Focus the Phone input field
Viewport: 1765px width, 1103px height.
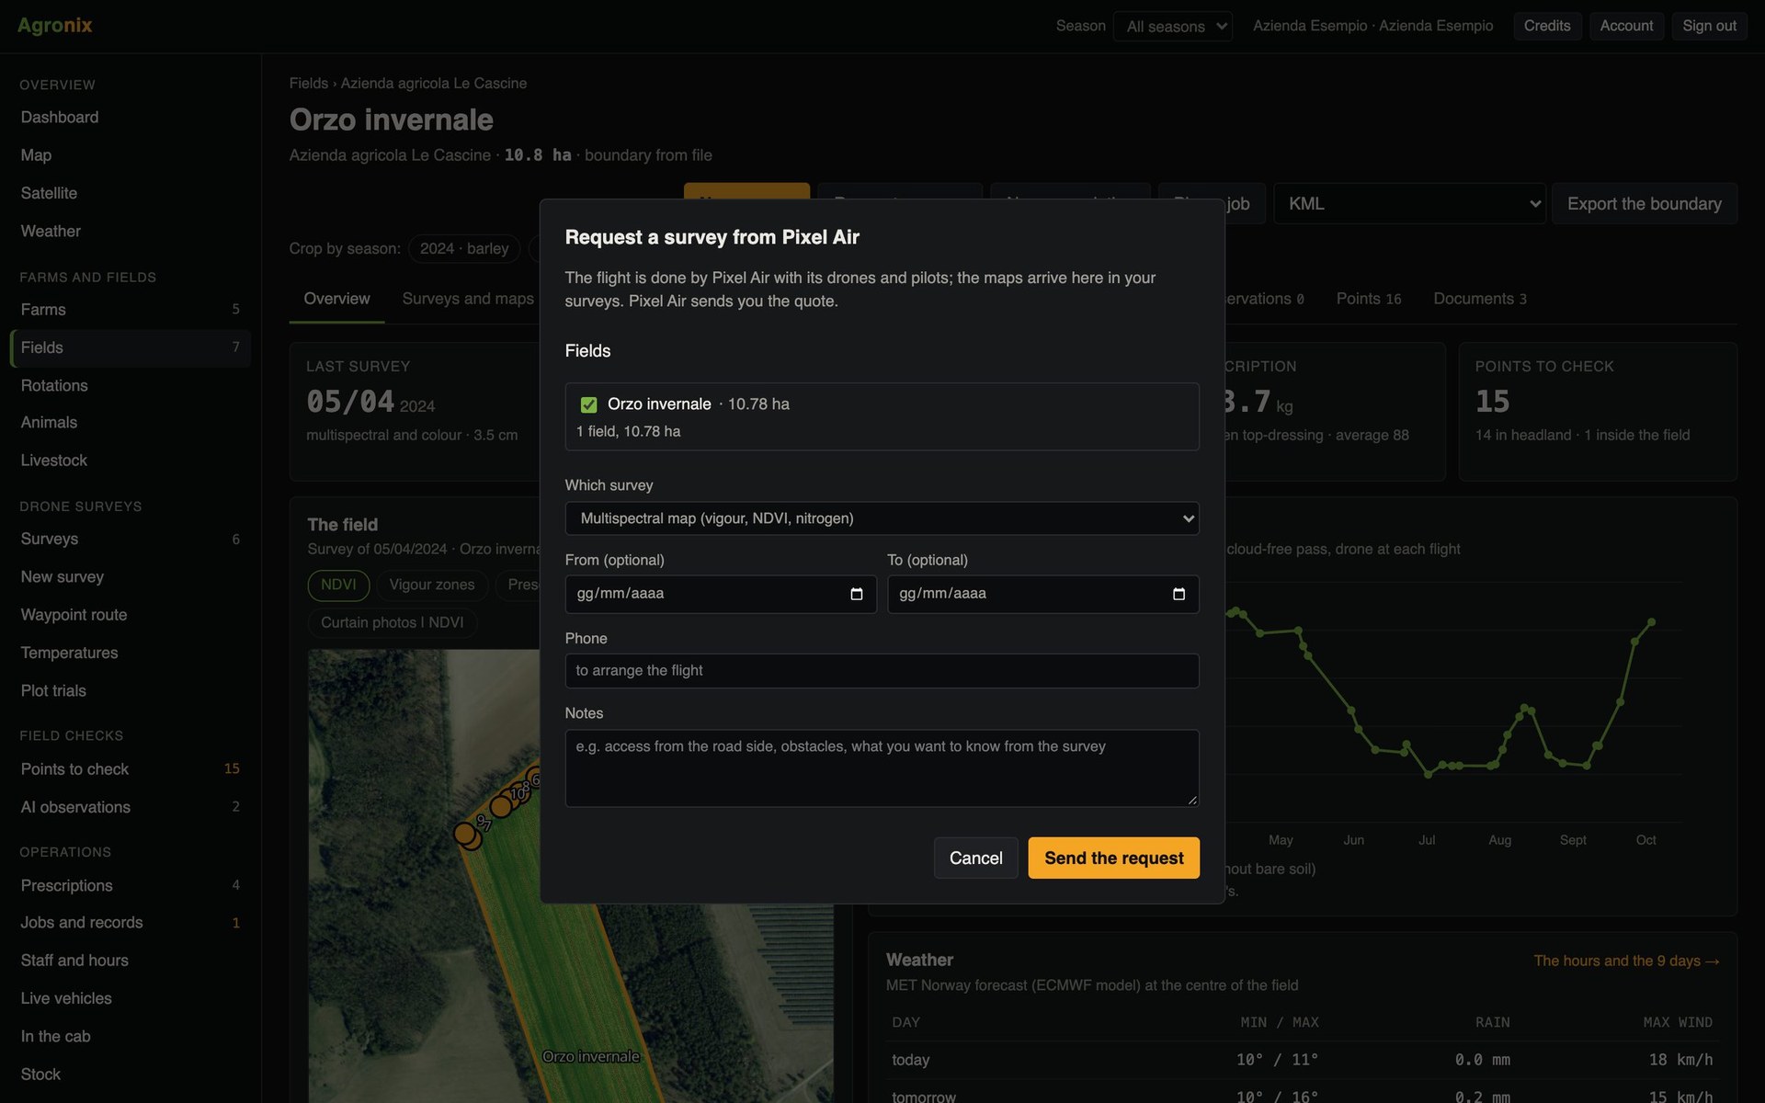pyautogui.click(x=882, y=670)
